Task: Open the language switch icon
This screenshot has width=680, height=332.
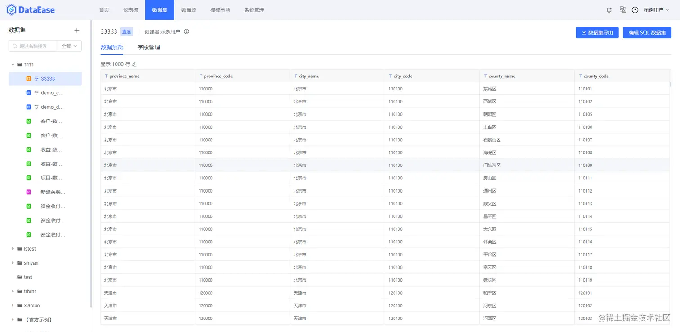Action: pos(623,9)
